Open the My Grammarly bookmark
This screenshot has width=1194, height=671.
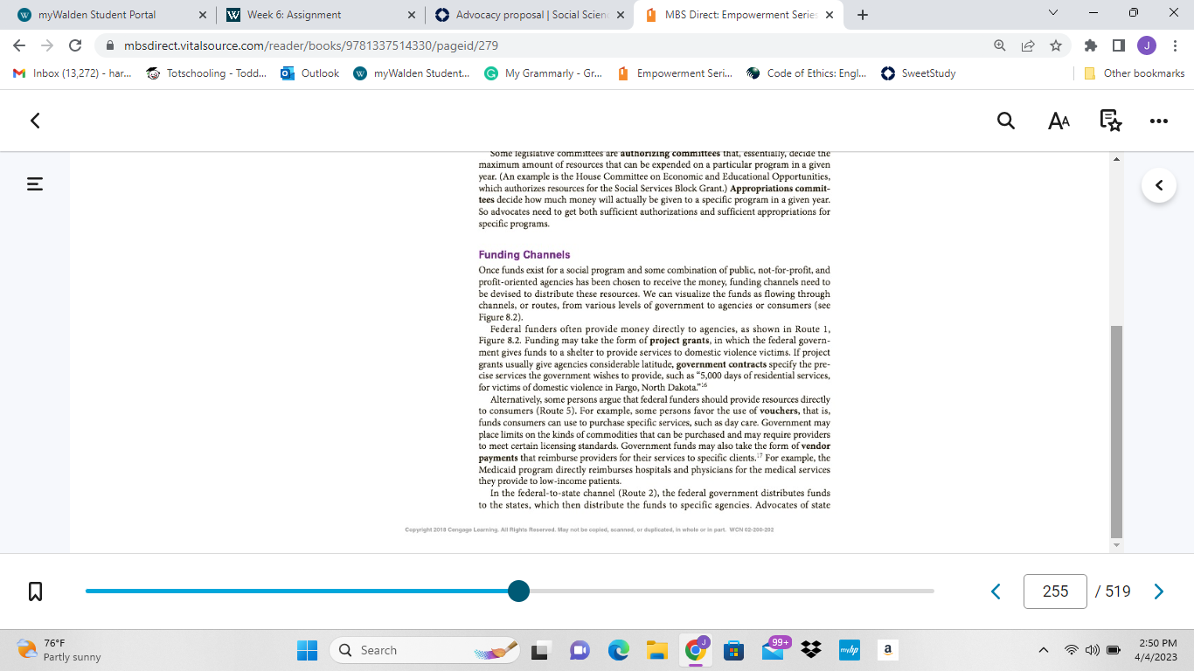click(544, 73)
